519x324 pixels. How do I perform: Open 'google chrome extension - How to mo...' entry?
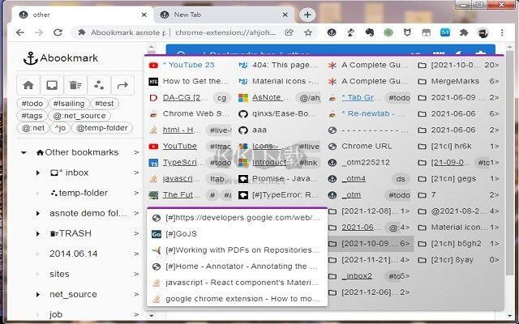pyautogui.click(x=237, y=299)
